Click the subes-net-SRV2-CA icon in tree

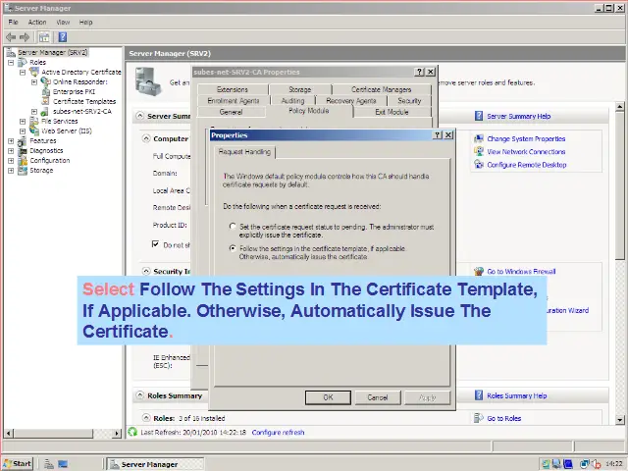point(45,111)
